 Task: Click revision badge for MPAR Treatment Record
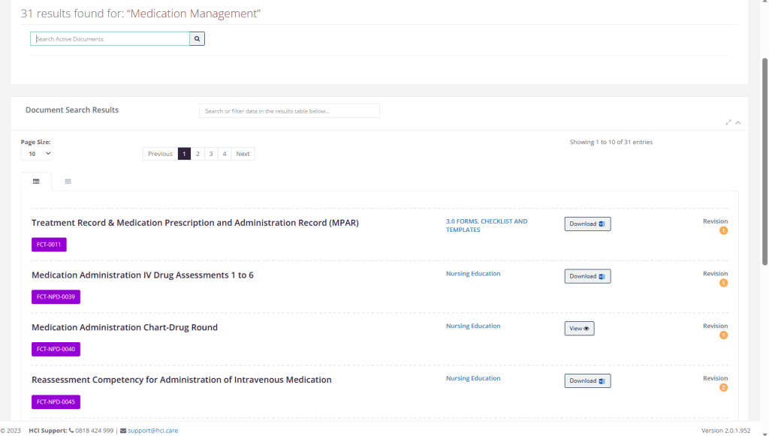click(x=723, y=230)
